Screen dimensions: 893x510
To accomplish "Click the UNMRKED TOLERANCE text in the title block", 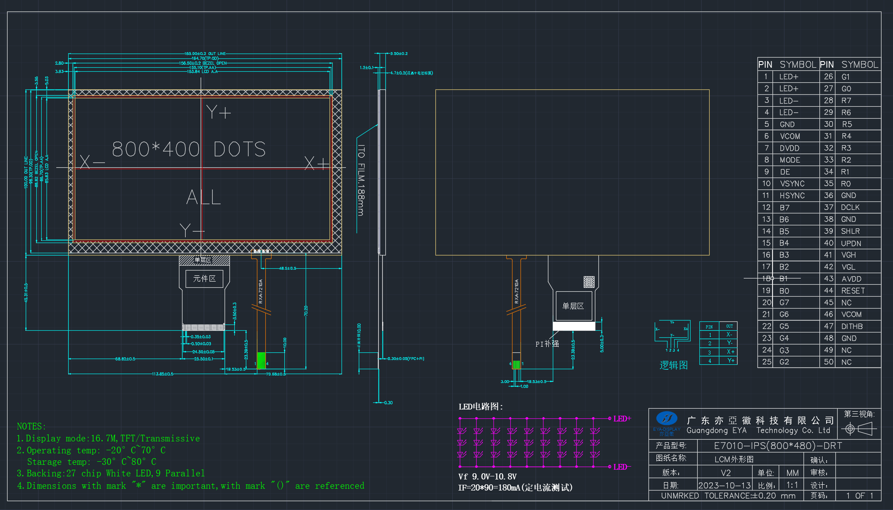I will [x=728, y=496].
